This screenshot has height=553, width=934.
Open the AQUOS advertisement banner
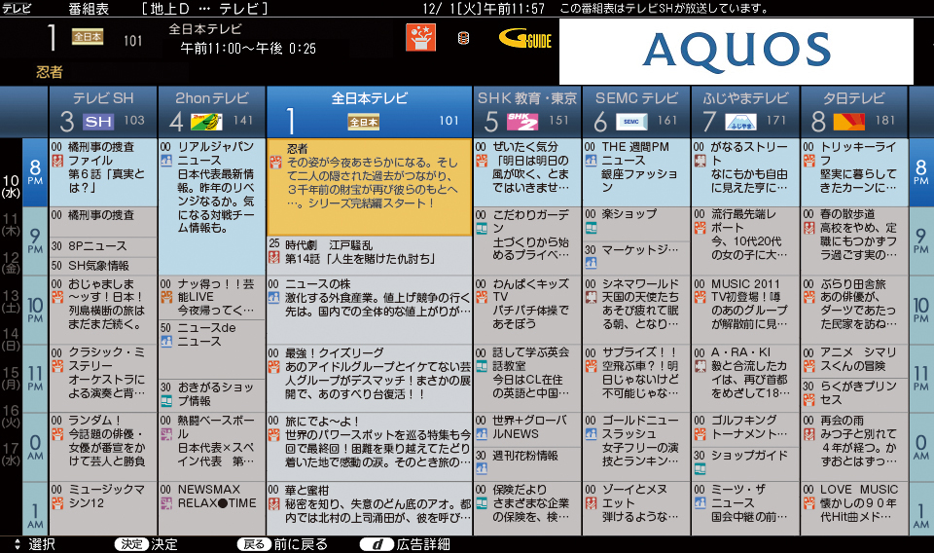[x=736, y=52]
